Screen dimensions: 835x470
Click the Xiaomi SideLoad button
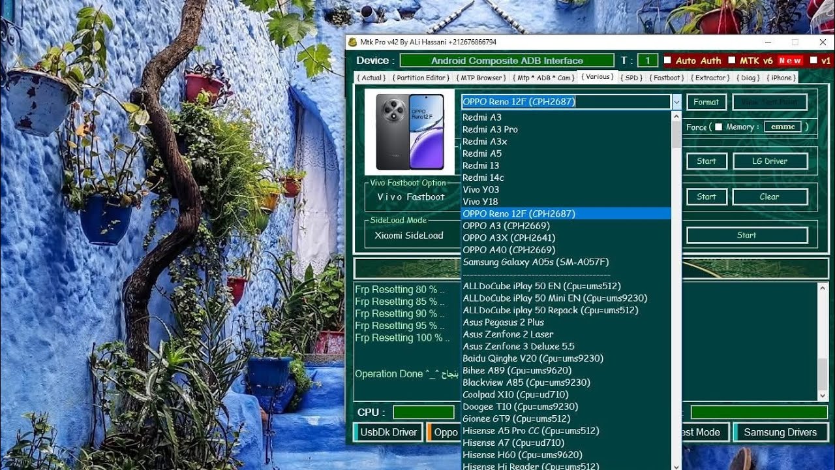pos(409,235)
